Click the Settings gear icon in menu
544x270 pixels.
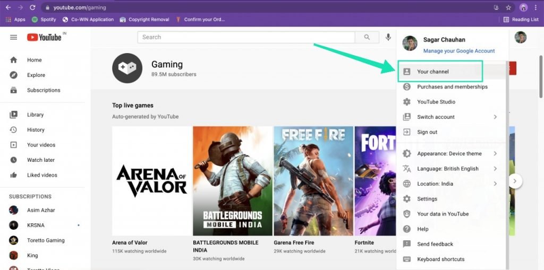(x=406, y=199)
